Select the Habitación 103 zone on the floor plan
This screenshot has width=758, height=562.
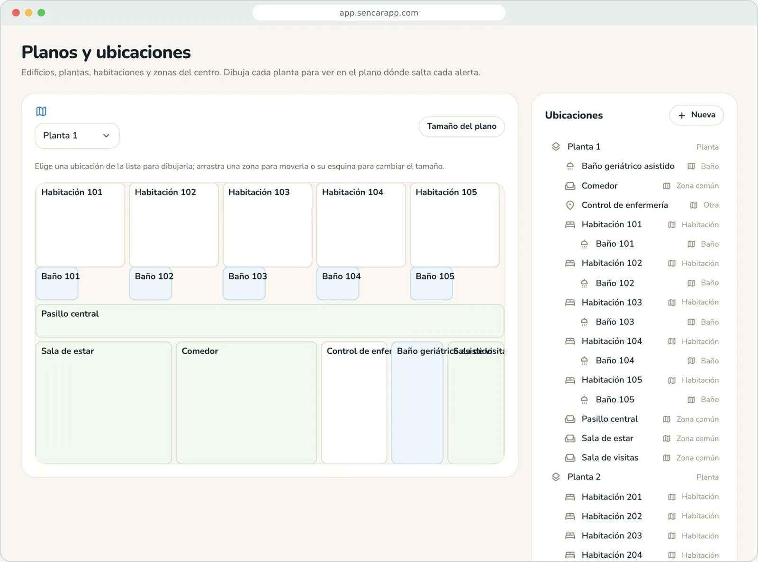tap(268, 225)
